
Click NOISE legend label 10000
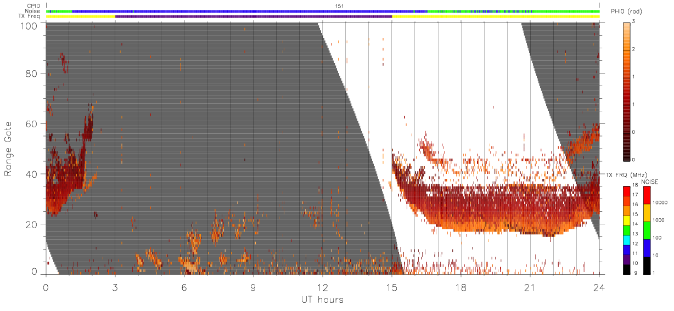point(659,203)
